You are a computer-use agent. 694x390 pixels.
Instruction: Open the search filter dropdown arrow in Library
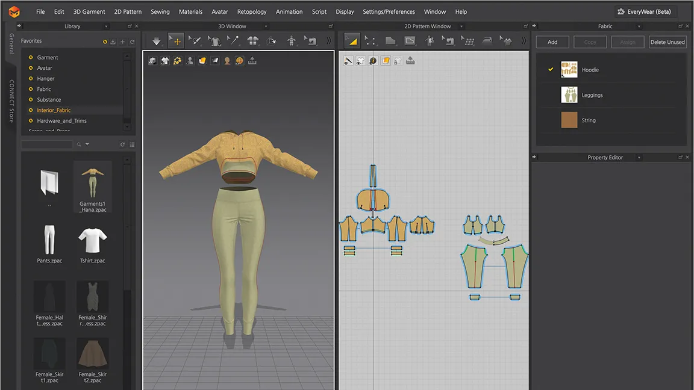pos(87,144)
